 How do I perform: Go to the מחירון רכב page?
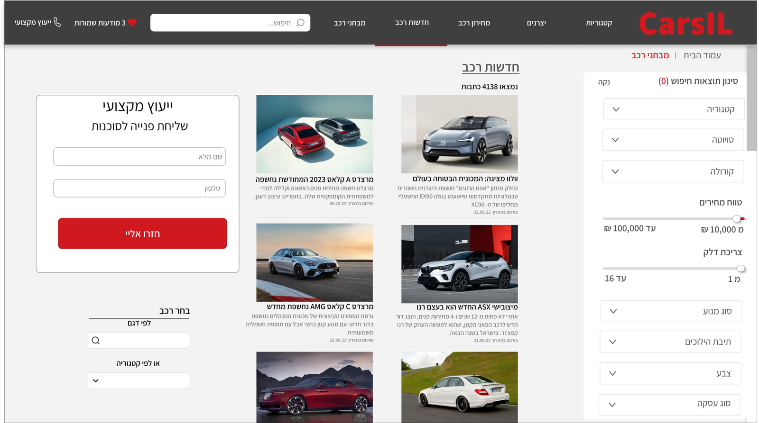pyautogui.click(x=474, y=23)
